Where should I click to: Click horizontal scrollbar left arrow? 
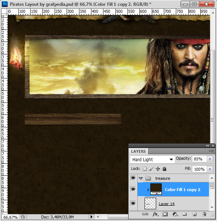[x=98, y=217]
